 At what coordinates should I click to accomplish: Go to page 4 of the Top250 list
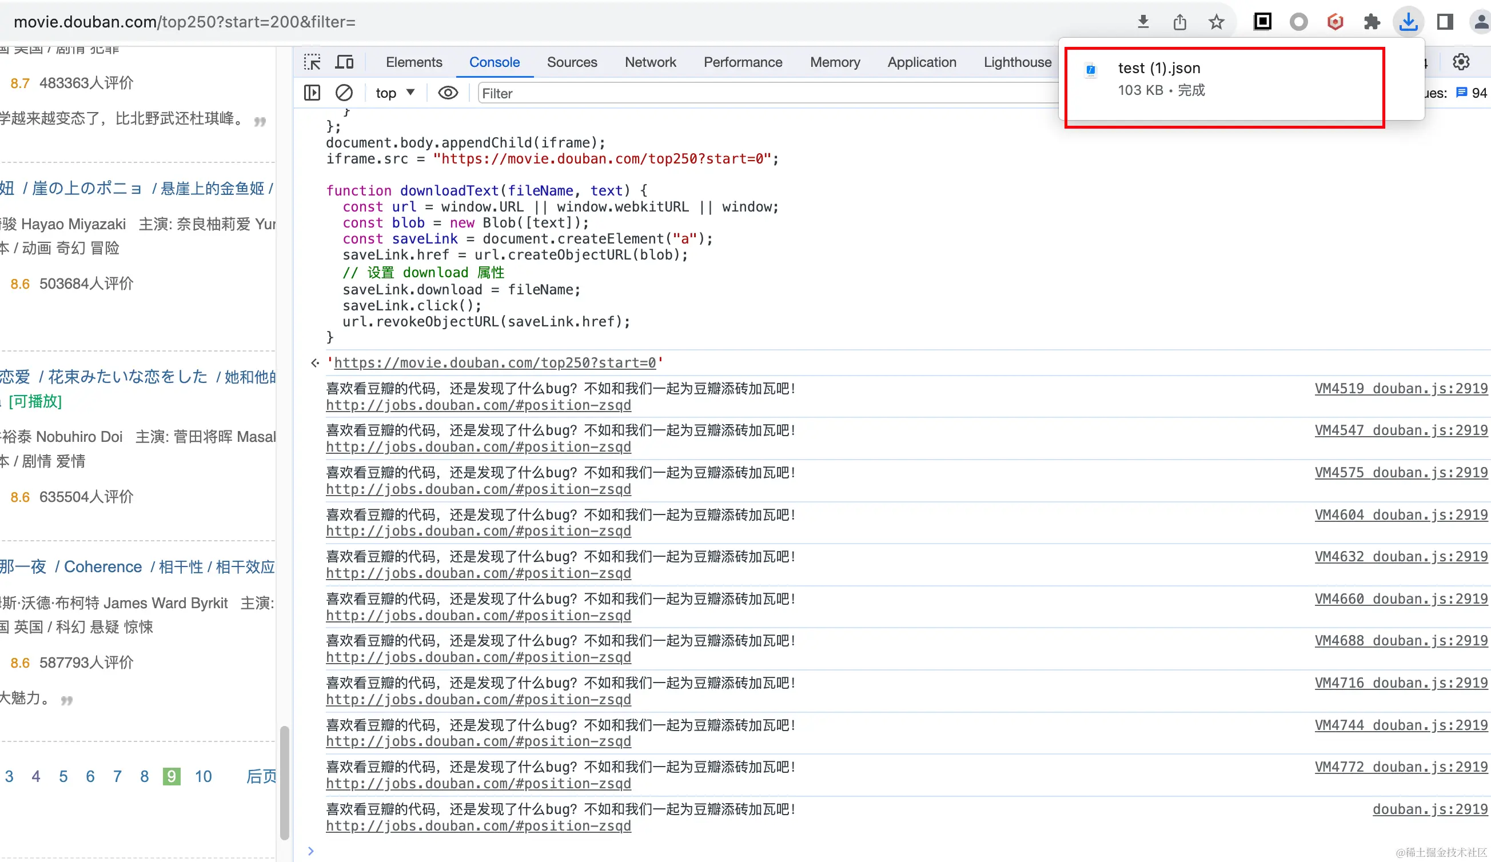coord(36,776)
